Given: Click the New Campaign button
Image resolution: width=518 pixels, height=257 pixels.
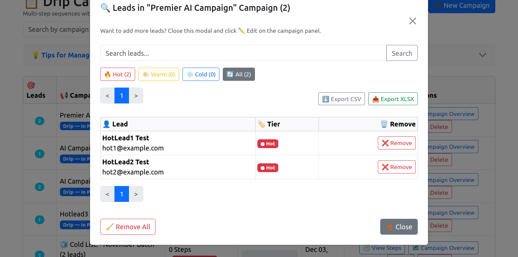Looking at the screenshot, I should tap(461, 6).
